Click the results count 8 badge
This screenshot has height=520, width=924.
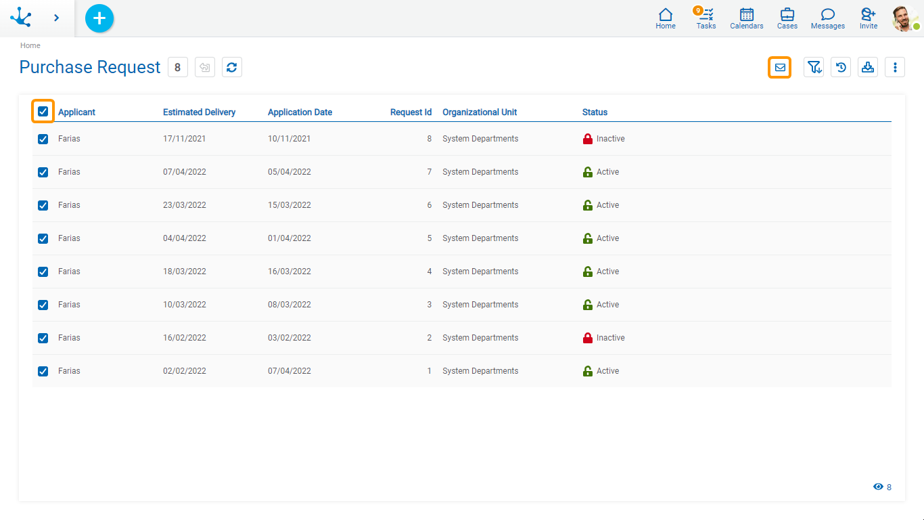click(178, 67)
